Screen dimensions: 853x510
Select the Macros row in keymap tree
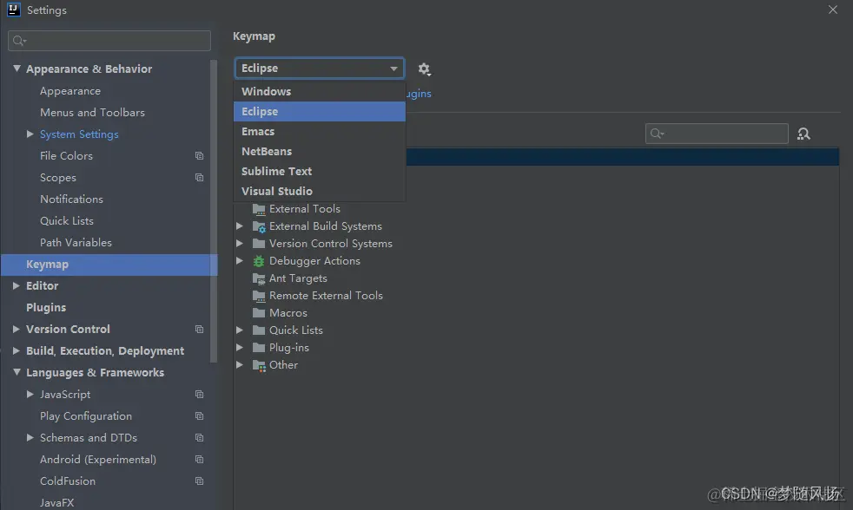[x=288, y=313]
